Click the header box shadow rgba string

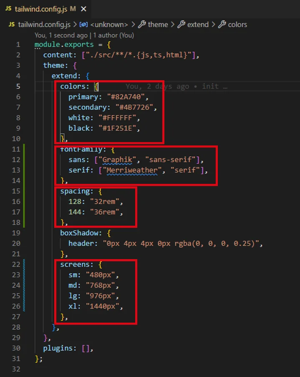(x=181, y=244)
